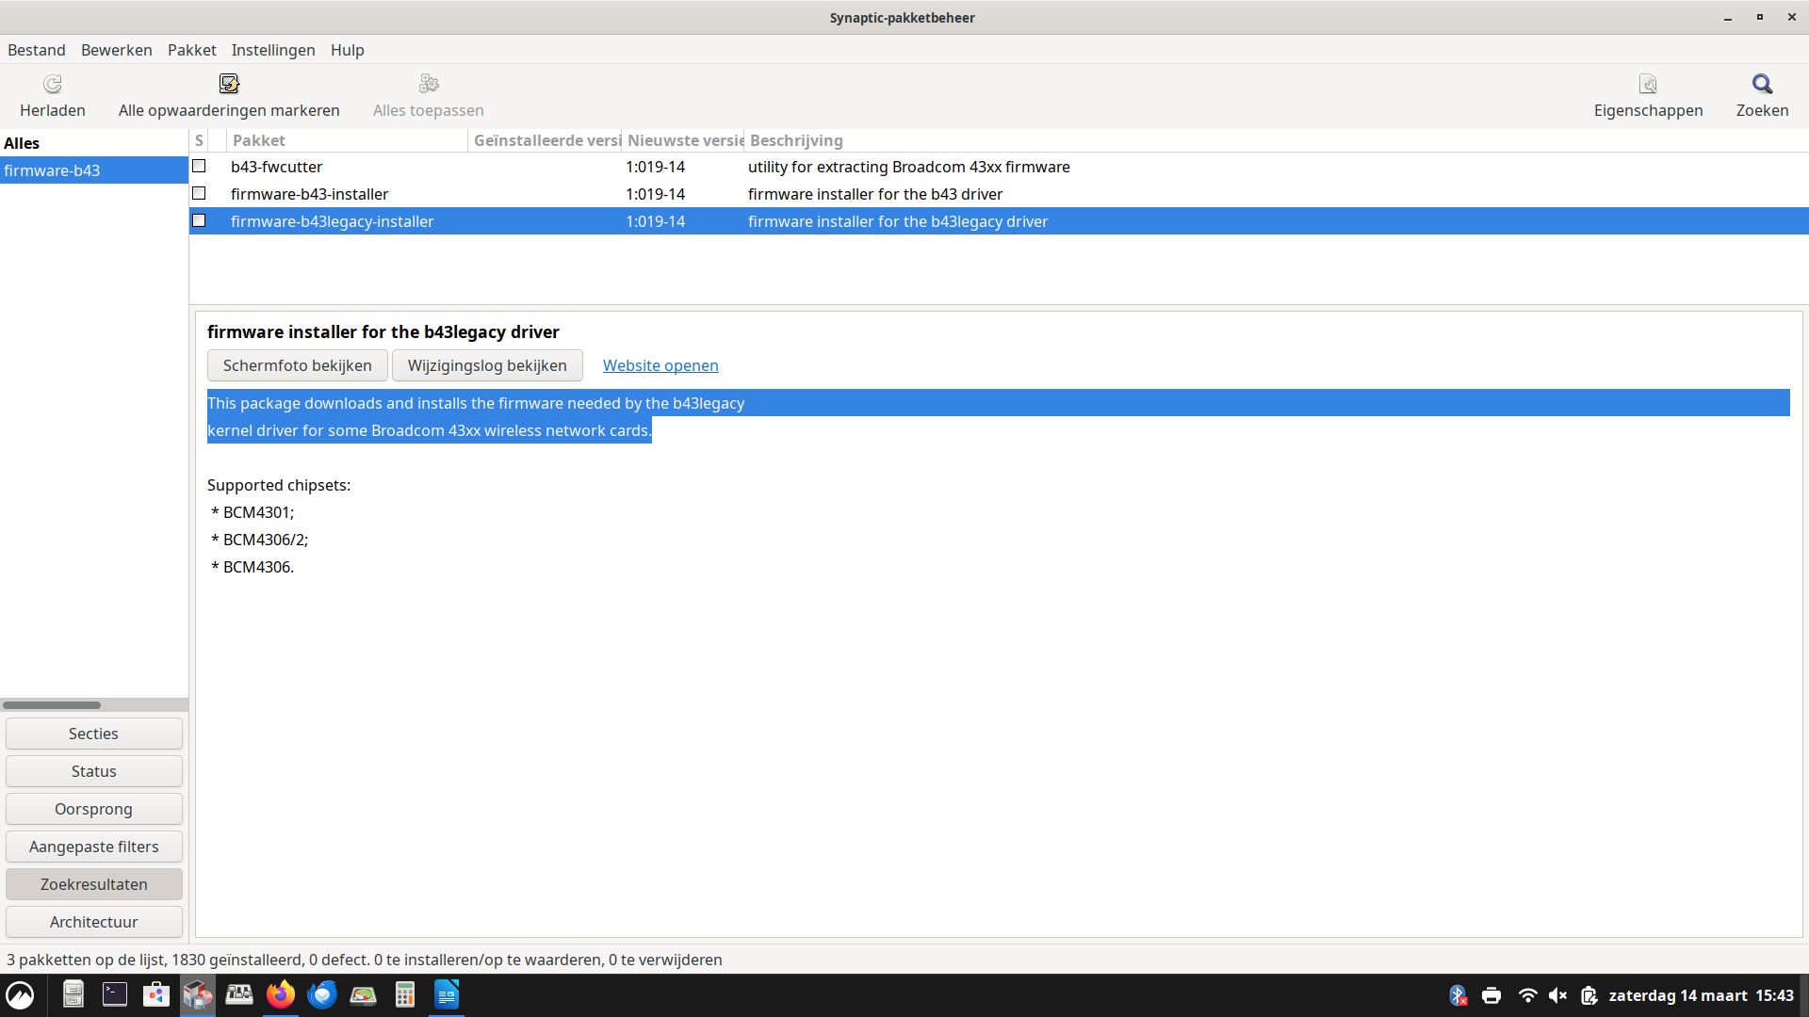Click the Herladen reload toolbar icon
The height and width of the screenshot is (1017, 1809).
click(x=53, y=85)
